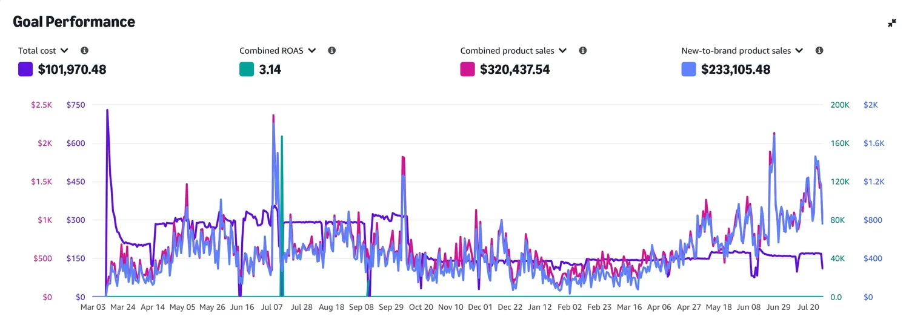Click the May 18 x-axis label
Image resolution: width=909 pixels, height=325 pixels.
pyautogui.click(x=718, y=307)
